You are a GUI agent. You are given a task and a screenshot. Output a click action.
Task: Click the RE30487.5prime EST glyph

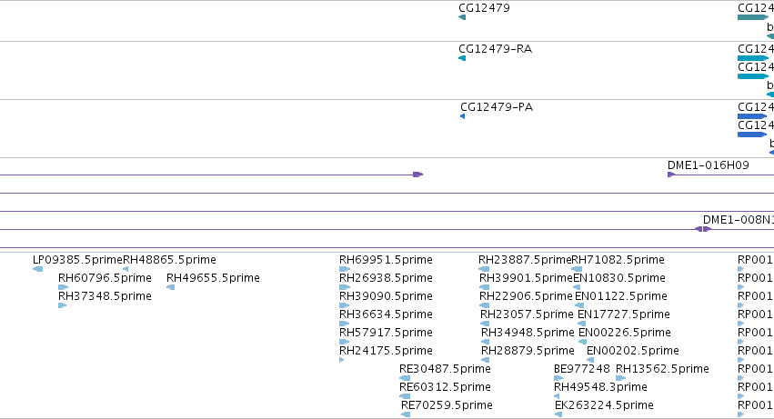coord(405,378)
